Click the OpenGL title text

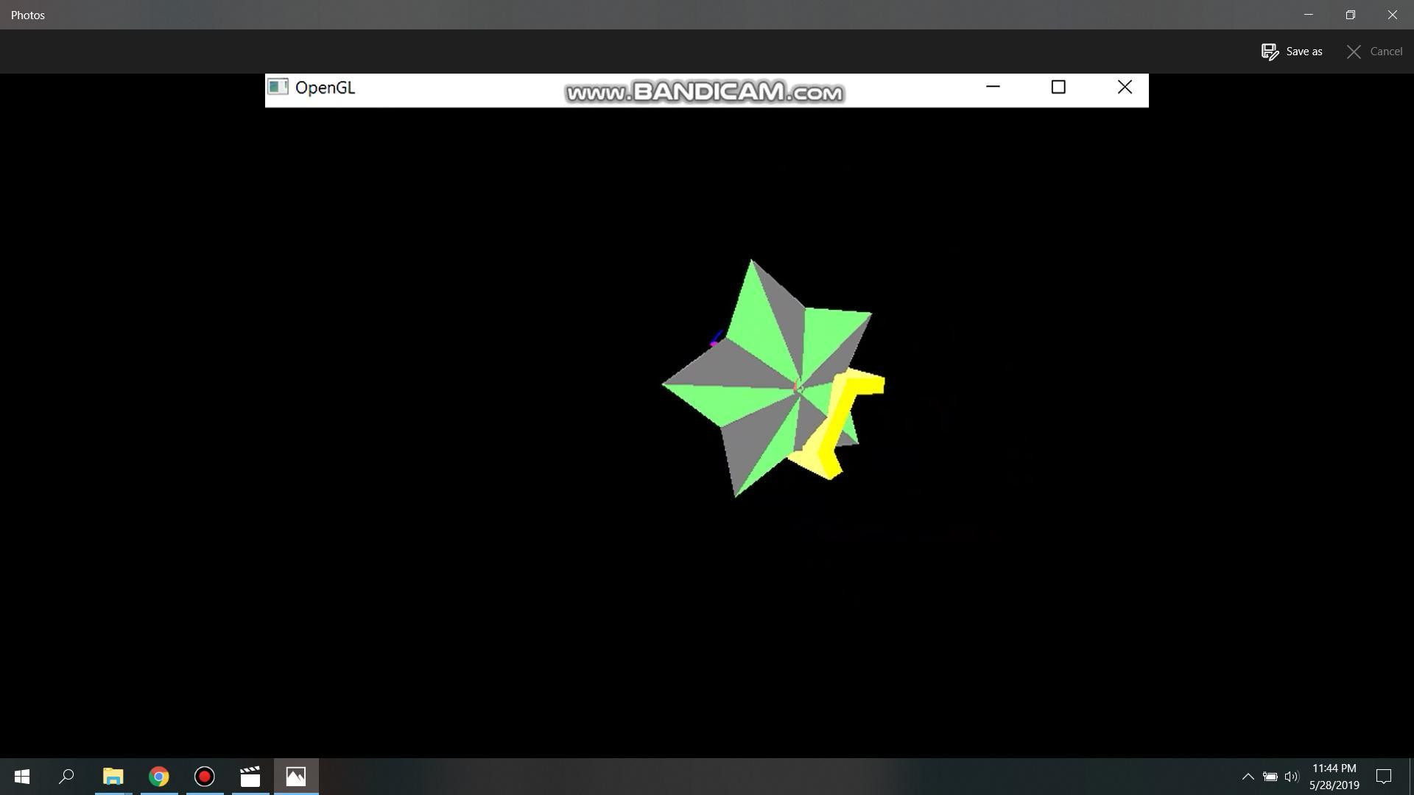click(325, 88)
